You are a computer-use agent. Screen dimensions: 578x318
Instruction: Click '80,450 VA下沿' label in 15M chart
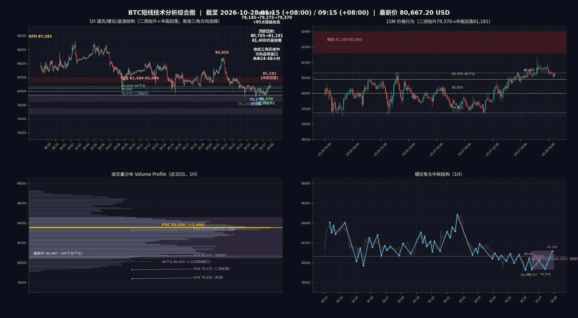[x=463, y=74]
